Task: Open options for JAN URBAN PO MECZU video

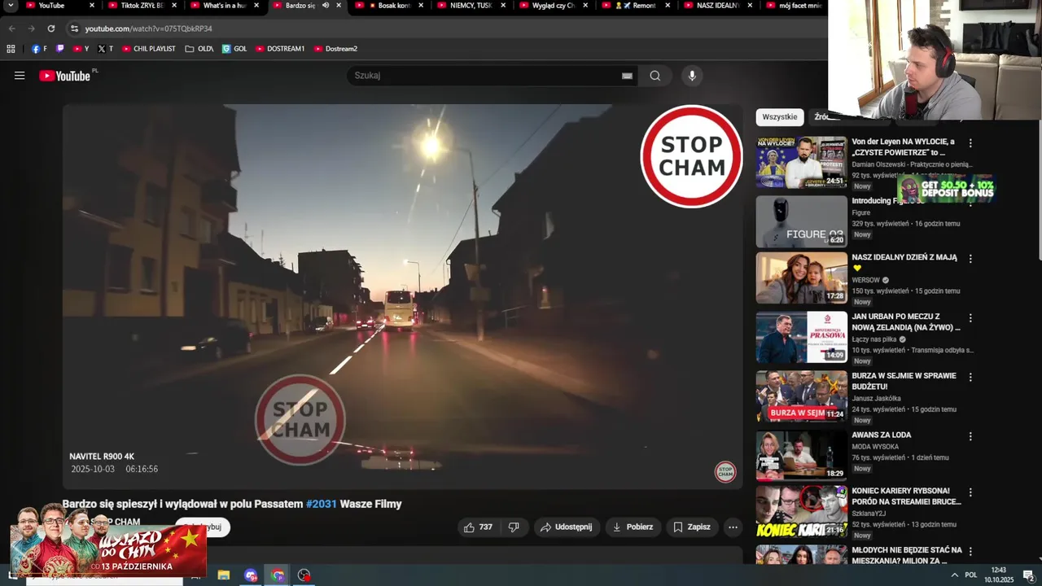Action: coord(970,318)
